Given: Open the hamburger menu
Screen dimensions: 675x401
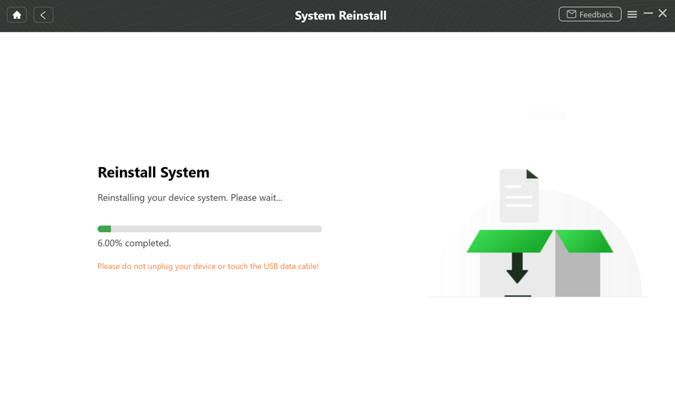Looking at the screenshot, I should pos(632,15).
